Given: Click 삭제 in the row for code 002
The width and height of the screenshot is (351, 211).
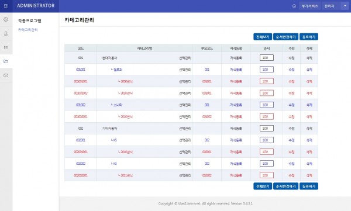Looking at the screenshot, I should point(309,129).
